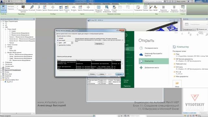Click the favorites star in Revit InfoCenter

pos(173,1)
